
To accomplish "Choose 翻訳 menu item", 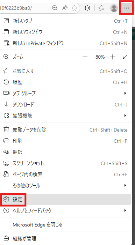I will click(65, 152).
